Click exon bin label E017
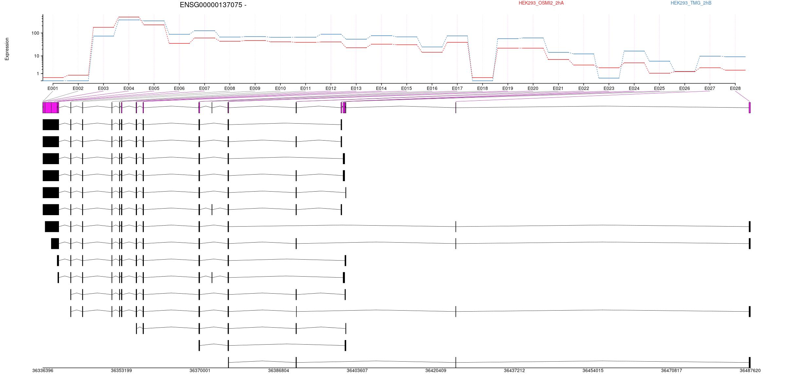 click(x=457, y=88)
